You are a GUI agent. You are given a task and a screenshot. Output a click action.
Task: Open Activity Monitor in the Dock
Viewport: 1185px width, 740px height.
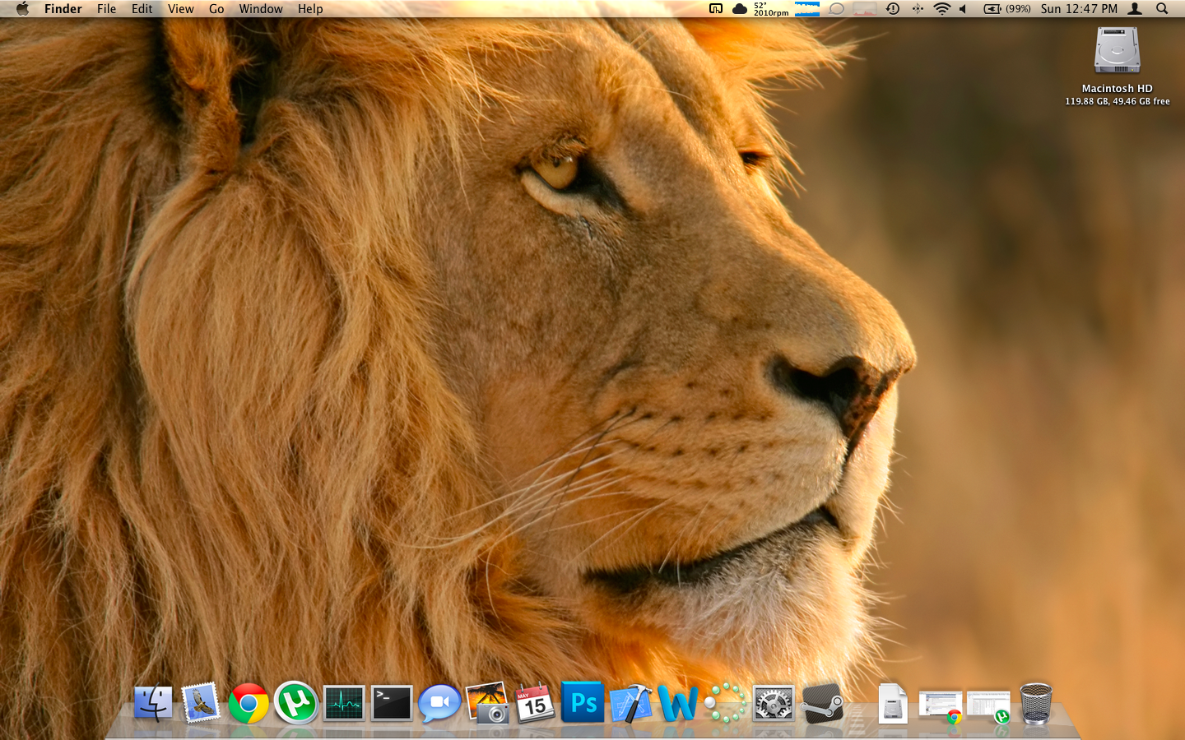pos(344,704)
